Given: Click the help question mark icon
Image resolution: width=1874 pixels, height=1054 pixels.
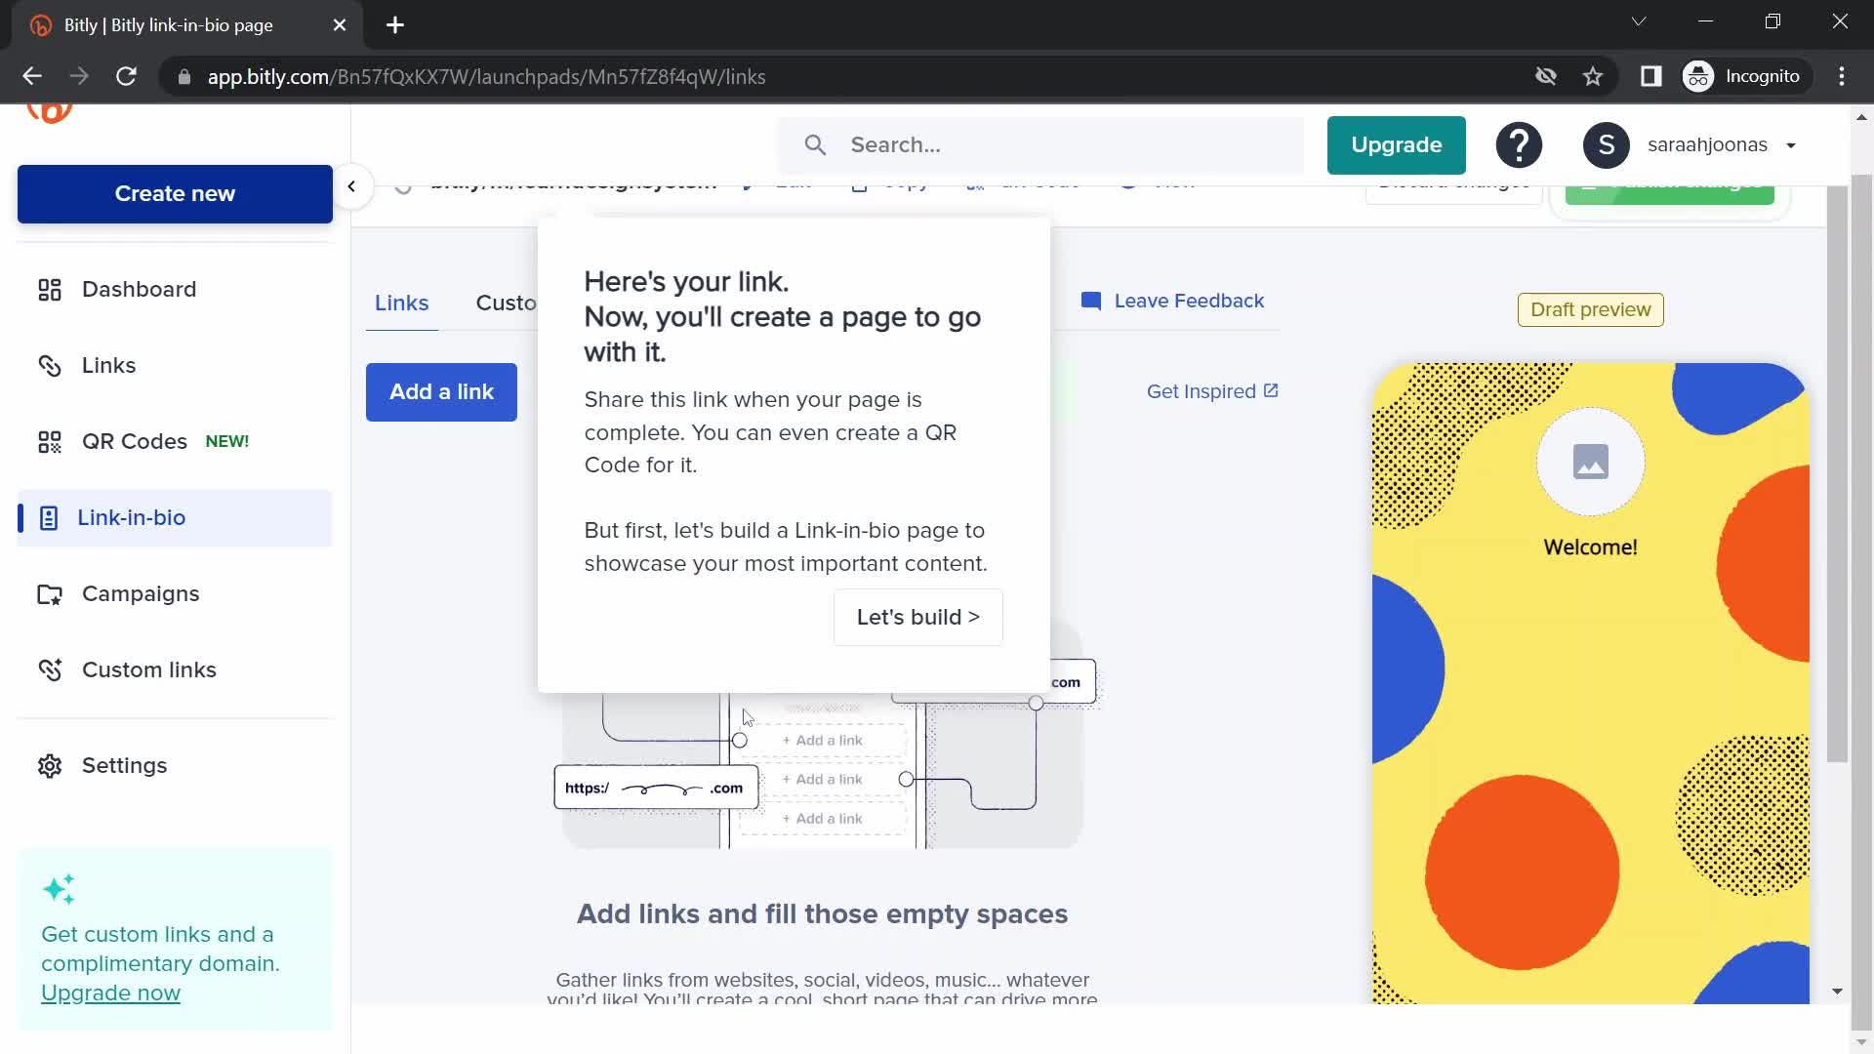Looking at the screenshot, I should tap(1519, 144).
